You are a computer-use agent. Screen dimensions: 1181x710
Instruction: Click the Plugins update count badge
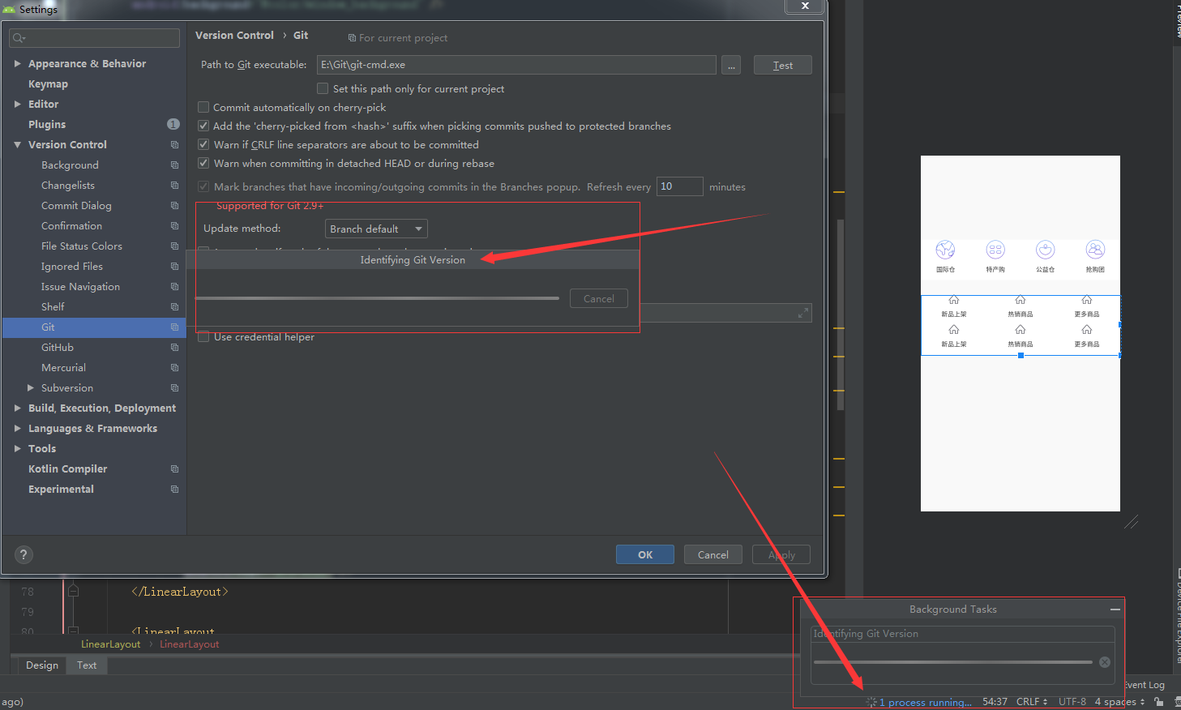[x=173, y=124]
